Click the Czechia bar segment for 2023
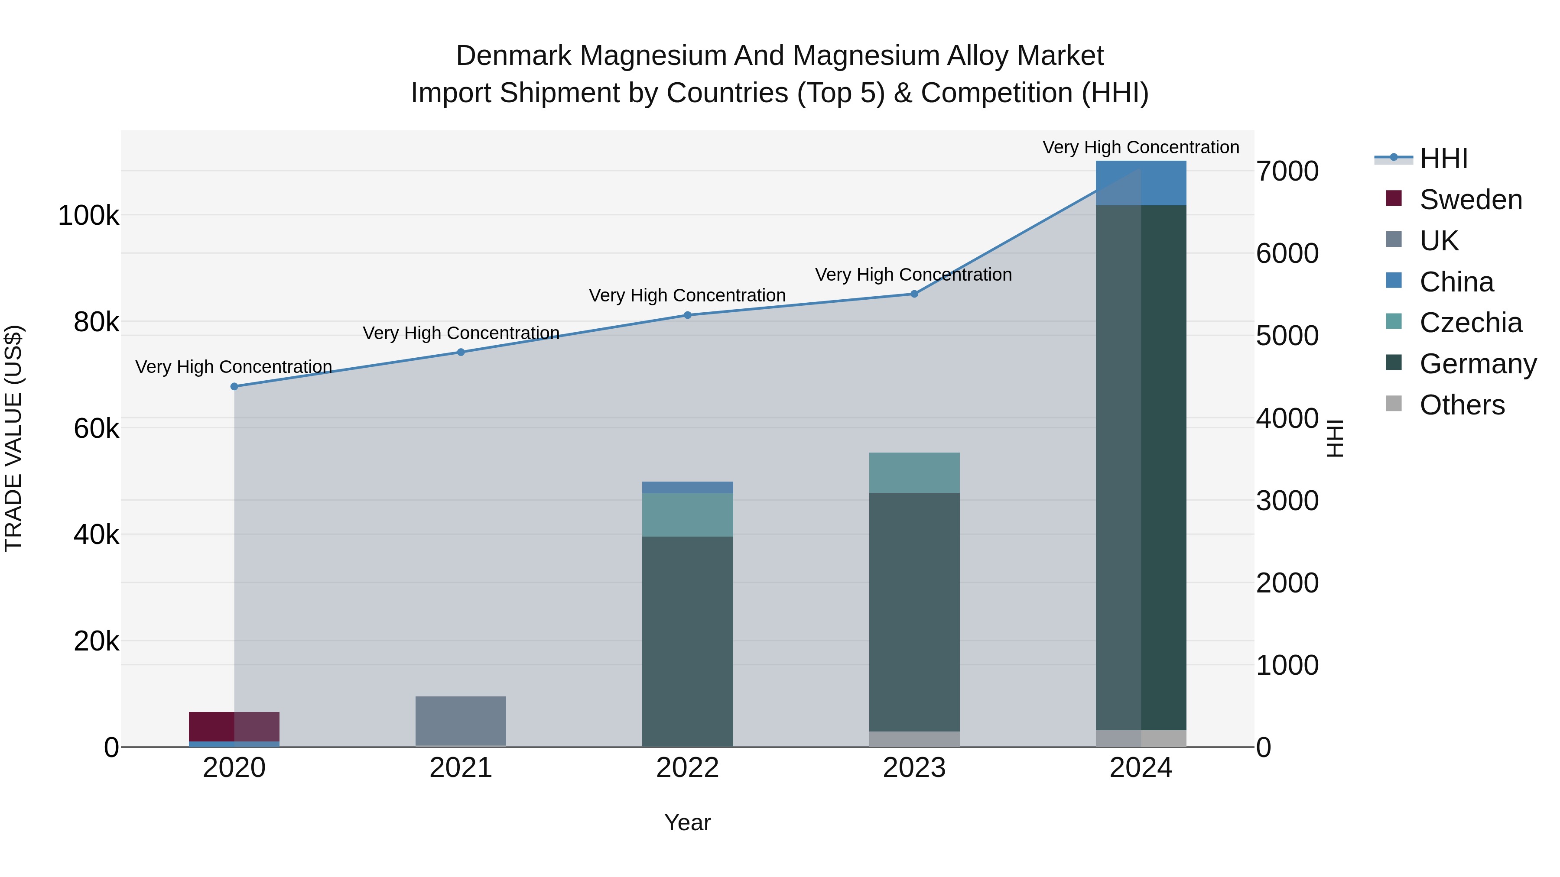The height and width of the screenshot is (877, 1560). tap(914, 472)
